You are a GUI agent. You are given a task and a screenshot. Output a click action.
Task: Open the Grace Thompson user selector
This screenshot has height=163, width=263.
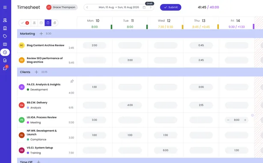pyautogui.click(x=62, y=7)
